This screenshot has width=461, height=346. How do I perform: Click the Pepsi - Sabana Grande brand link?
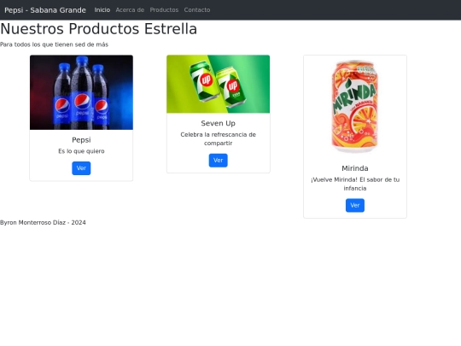click(45, 10)
